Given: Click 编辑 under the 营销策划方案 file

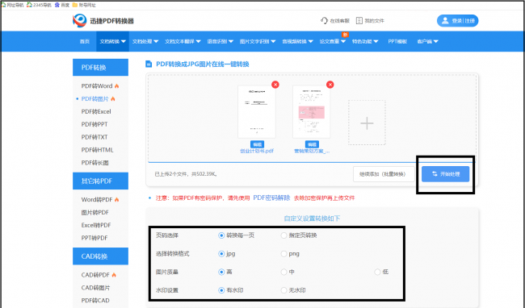Looking at the screenshot, I should tap(312, 144).
